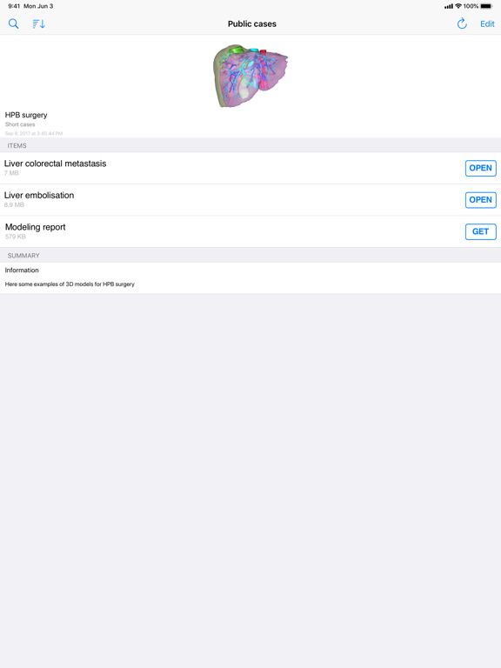Open Liver colorectal metastasis case
Screen dimensions: 501x668
tap(480, 168)
